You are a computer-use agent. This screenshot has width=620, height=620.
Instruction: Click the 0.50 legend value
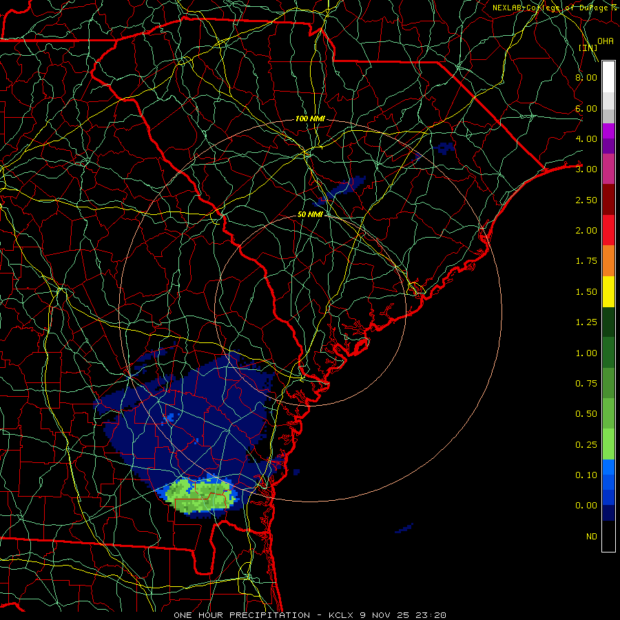click(586, 414)
